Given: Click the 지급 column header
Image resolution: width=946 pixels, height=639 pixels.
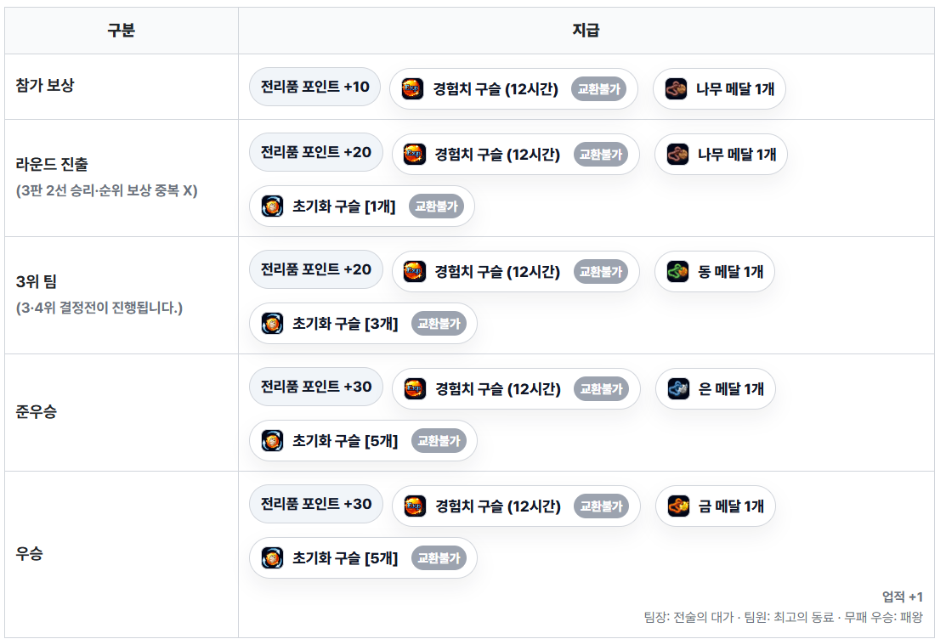Looking at the screenshot, I should (586, 31).
